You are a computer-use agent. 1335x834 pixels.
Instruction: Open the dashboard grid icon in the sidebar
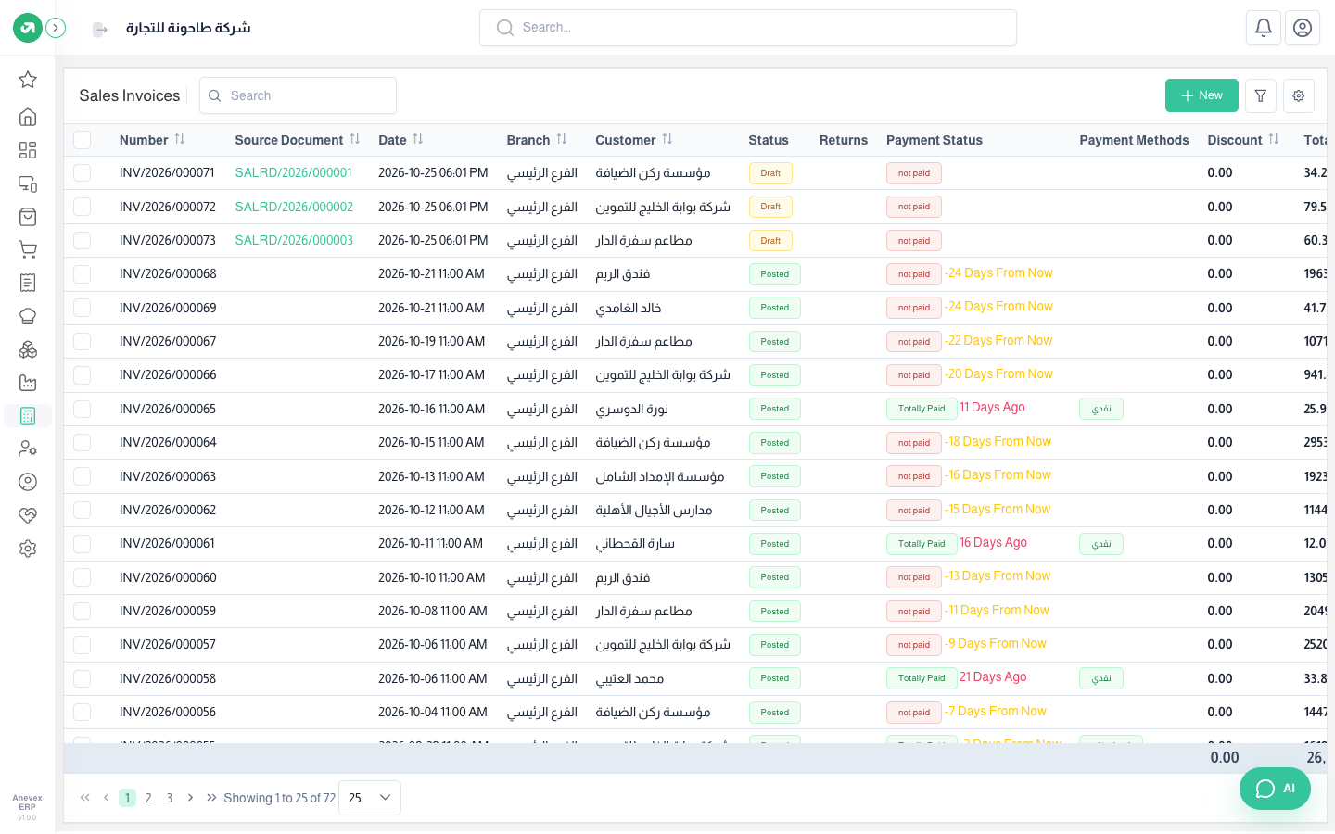(28, 150)
